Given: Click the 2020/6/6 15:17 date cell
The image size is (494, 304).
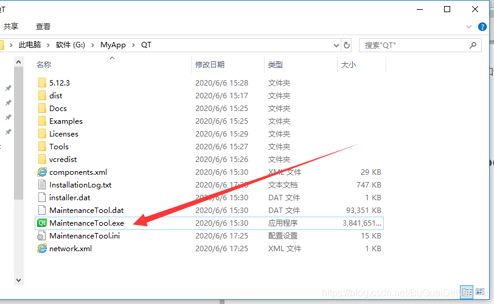Looking at the screenshot, I should pyautogui.click(x=222, y=96).
